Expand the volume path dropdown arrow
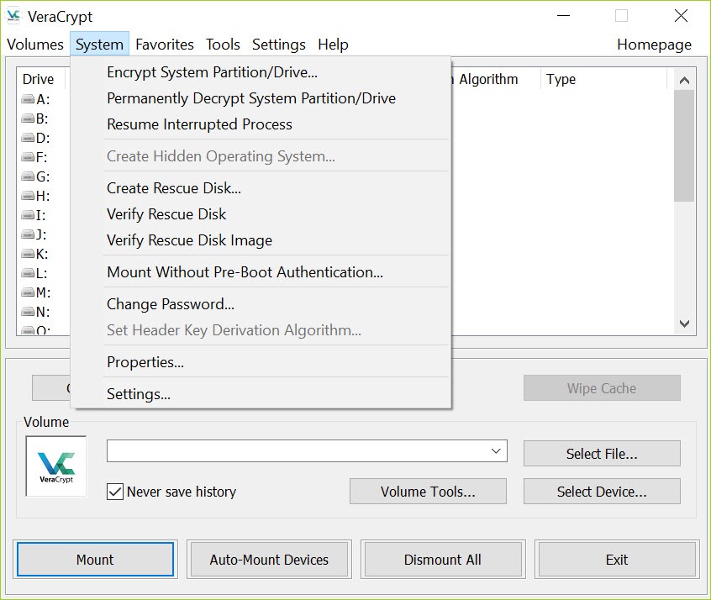The width and height of the screenshot is (711, 600). click(496, 450)
